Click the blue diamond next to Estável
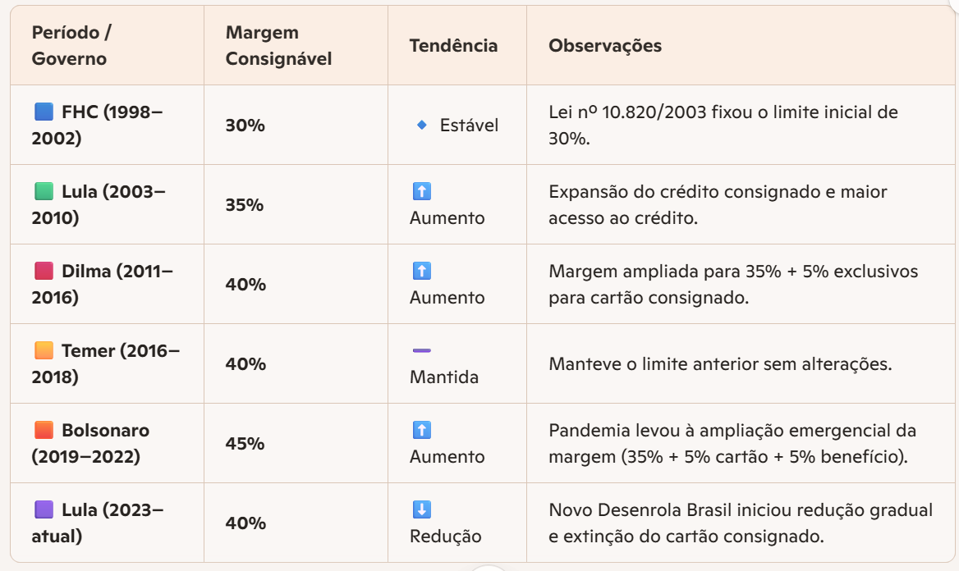Viewport: 959px width, 571px height. point(421,125)
